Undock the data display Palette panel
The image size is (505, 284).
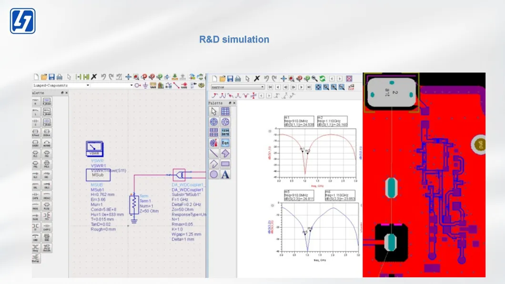tap(229, 103)
